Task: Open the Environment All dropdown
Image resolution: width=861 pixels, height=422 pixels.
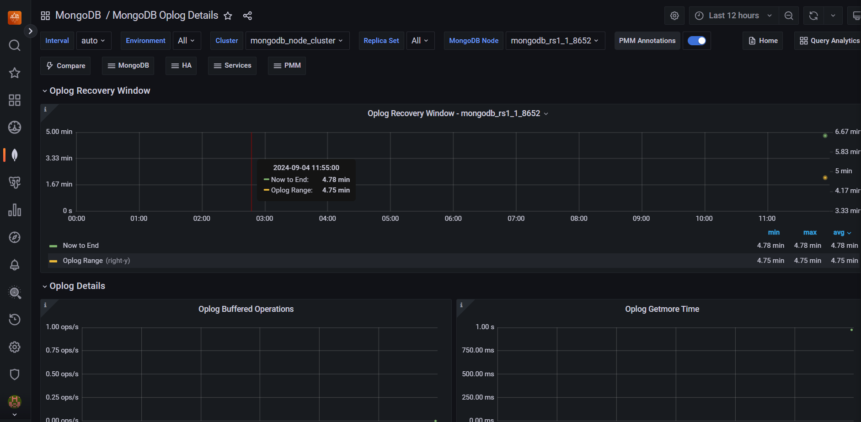Action: coord(187,41)
